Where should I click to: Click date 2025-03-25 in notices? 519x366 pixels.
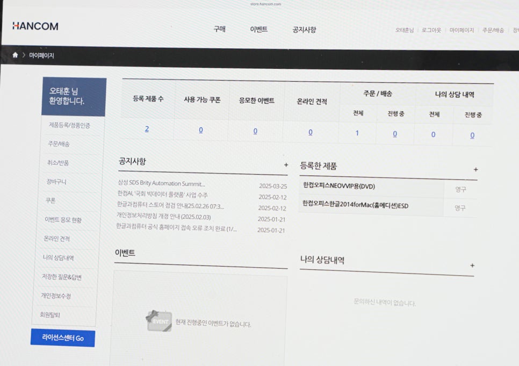click(x=273, y=186)
